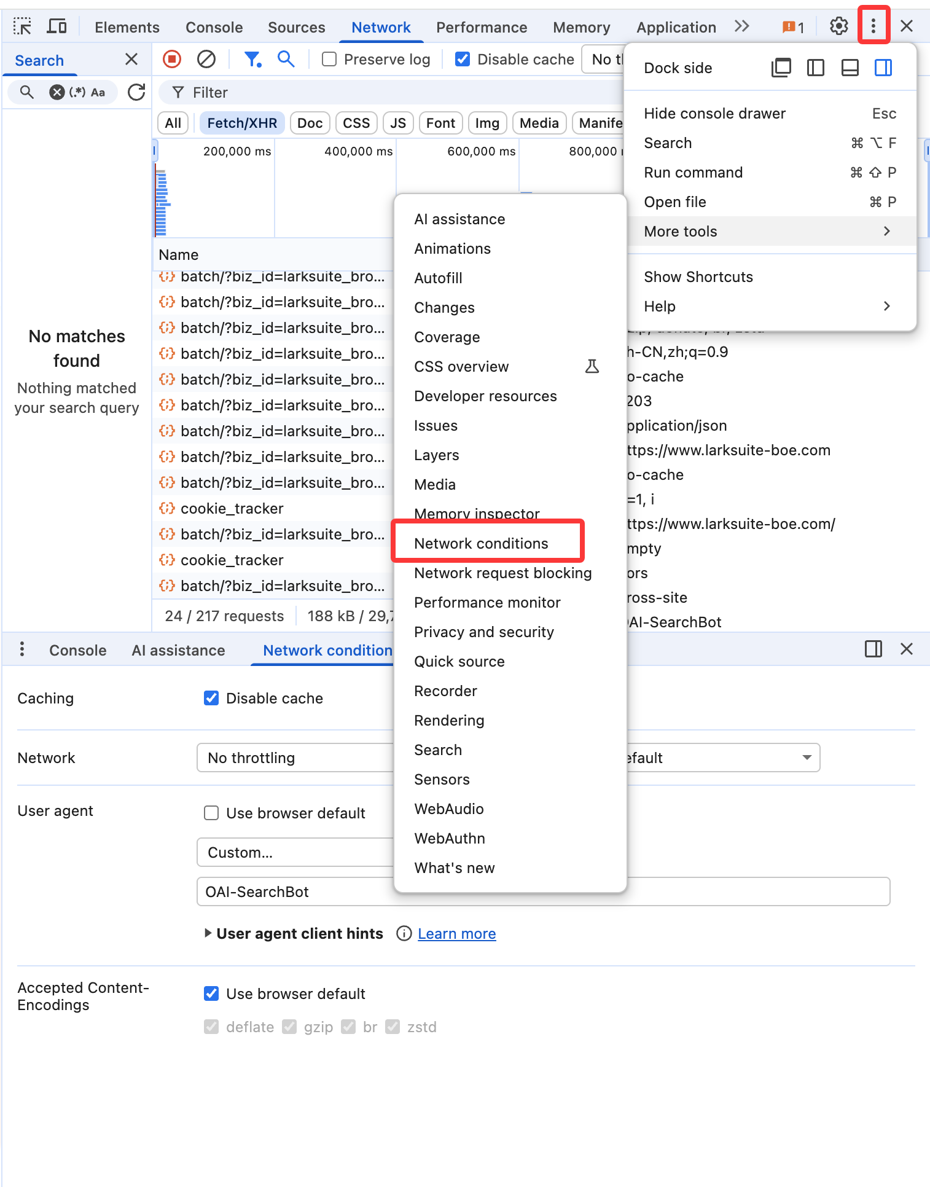This screenshot has height=1187, width=930.
Task: Stop recording network log button
Action: coord(172,59)
